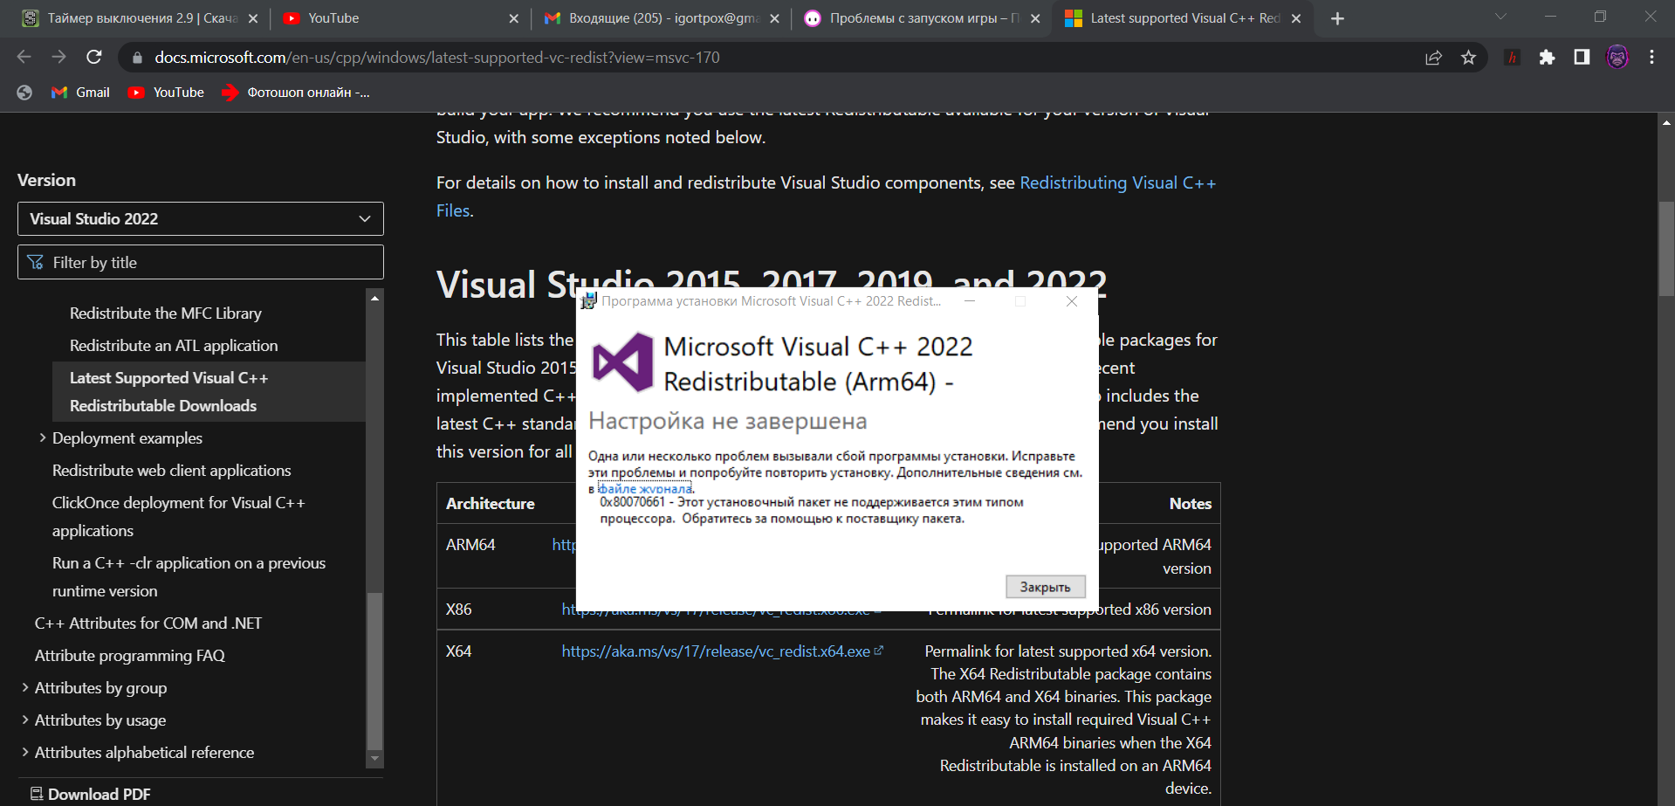Open Redistribute the MFC Library
The height and width of the screenshot is (806, 1675).
coord(166,313)
